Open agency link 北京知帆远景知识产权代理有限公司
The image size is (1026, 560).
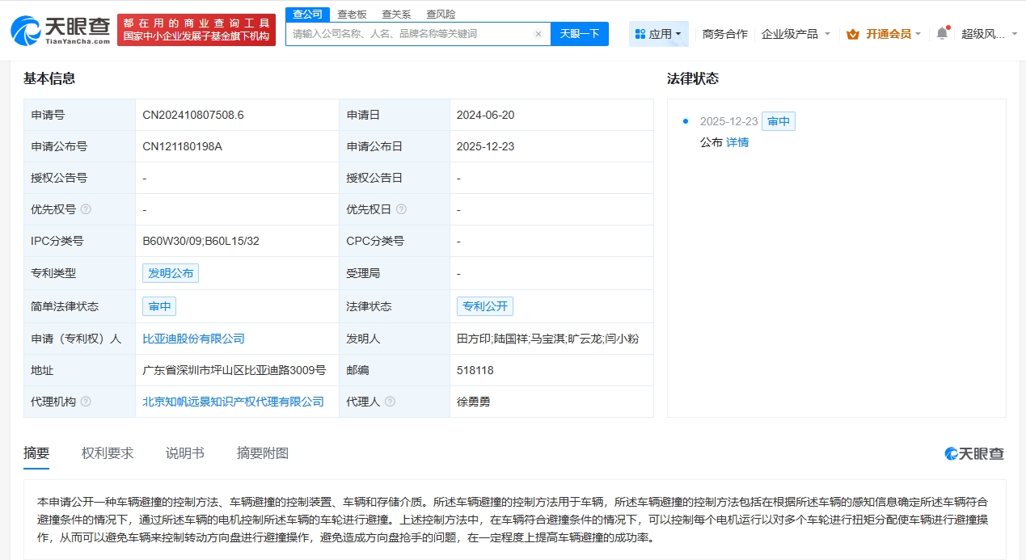point(233,402)
